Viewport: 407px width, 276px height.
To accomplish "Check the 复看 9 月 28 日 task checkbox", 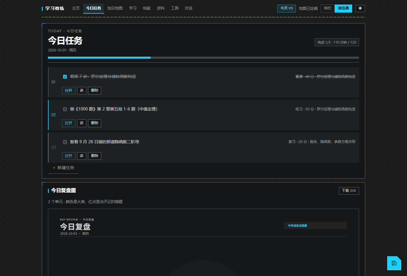I will coord(65,142).
